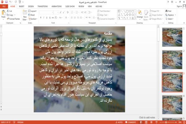Open font color picker
Viewport: 186px width, 124px height.
tap(67, 18)
